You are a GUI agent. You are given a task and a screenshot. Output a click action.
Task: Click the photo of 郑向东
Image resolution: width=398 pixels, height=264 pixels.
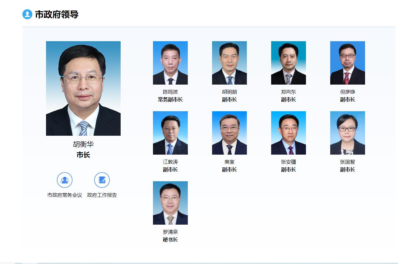point(289,63)
